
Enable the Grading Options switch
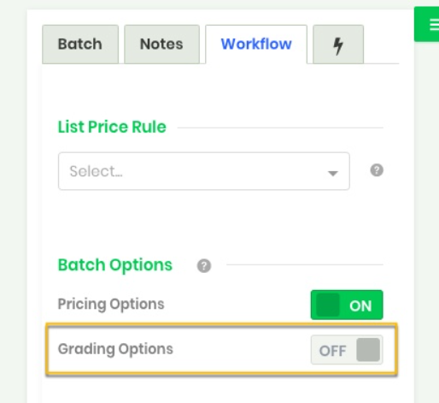point(347,350)
